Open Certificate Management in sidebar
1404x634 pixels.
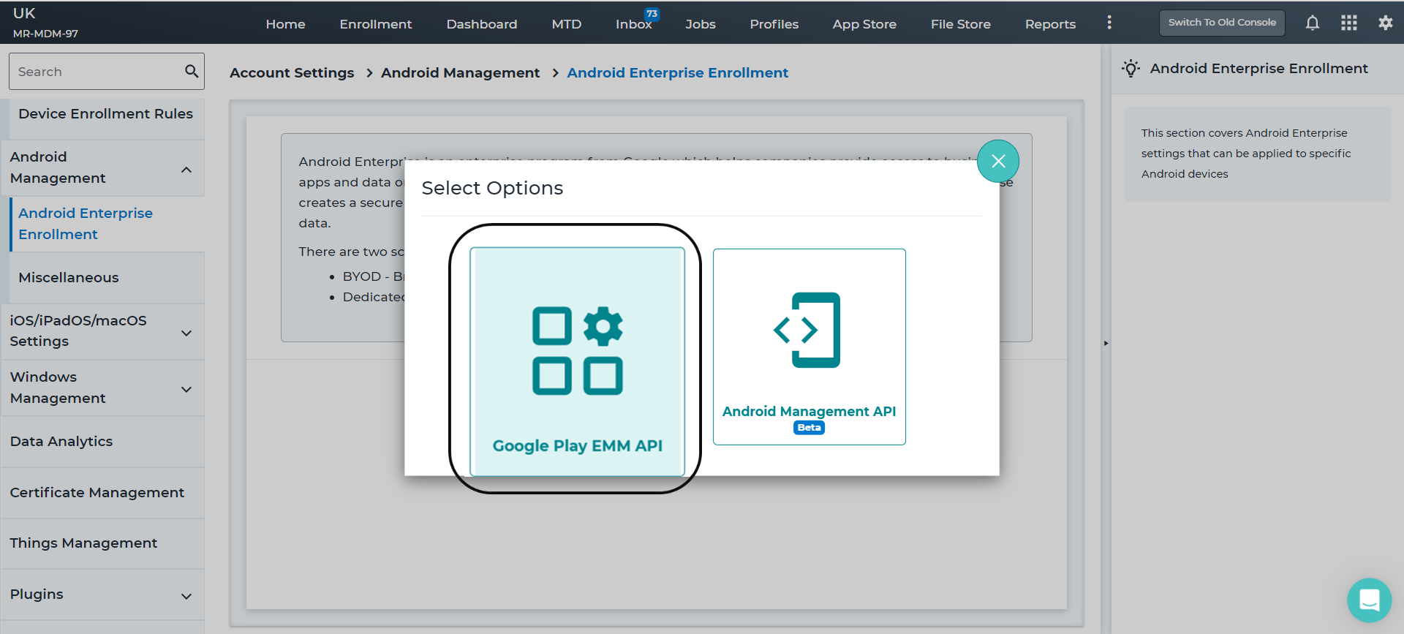tap(97, 493)
